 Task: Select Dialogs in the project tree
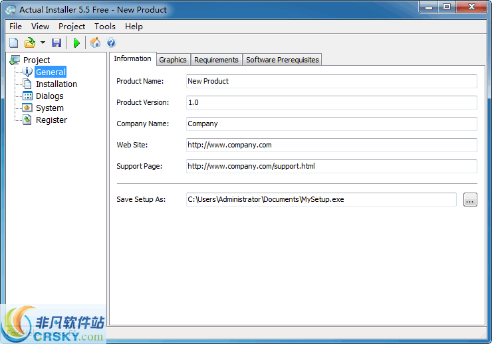coord(50,96)
